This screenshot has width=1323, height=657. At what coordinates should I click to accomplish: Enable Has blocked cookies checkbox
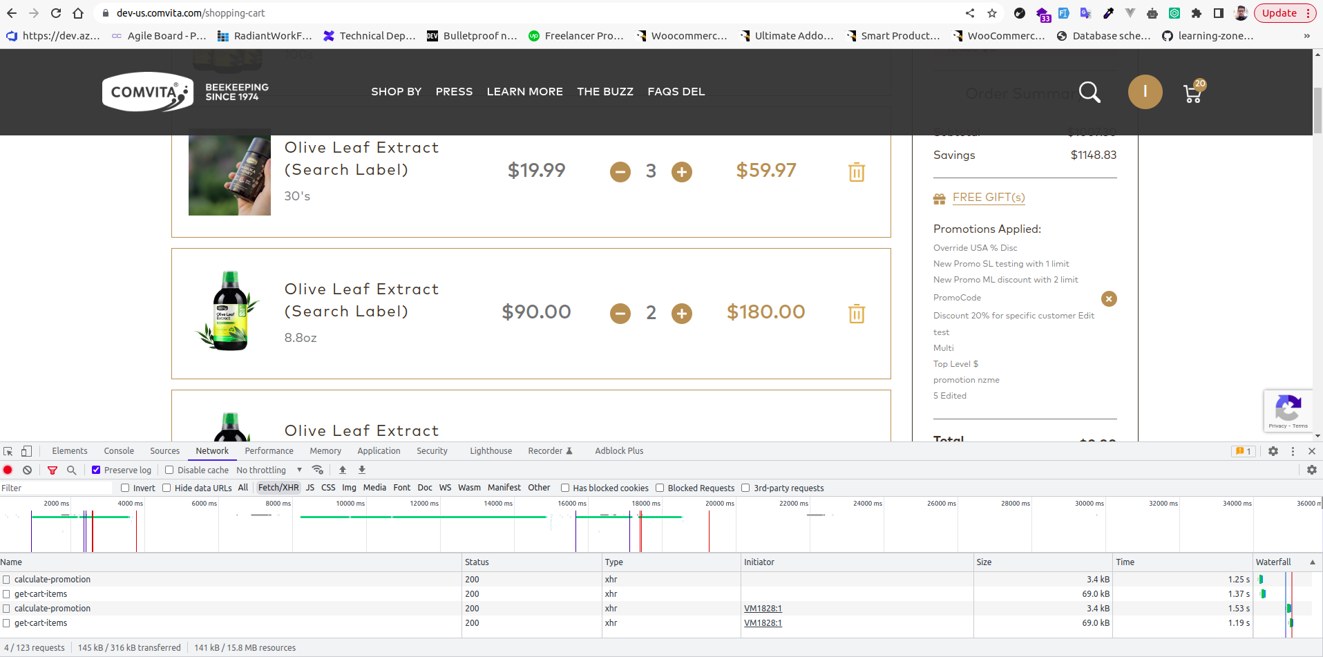click(565, 488)
